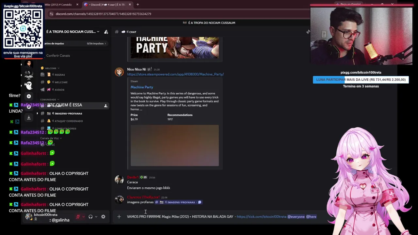
Task: Toggle headphones deafen in user panel
Action: pos(90,217)
